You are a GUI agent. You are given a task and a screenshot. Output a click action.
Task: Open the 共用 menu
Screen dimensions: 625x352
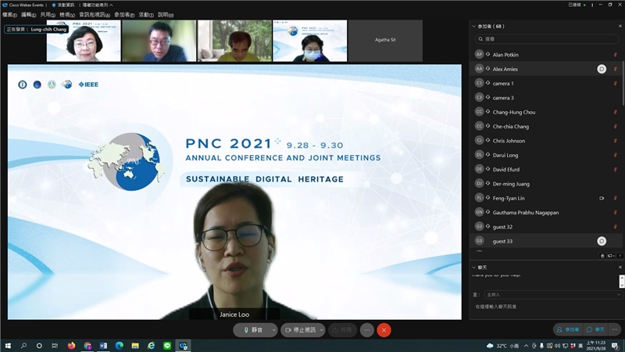pos(48,15)
